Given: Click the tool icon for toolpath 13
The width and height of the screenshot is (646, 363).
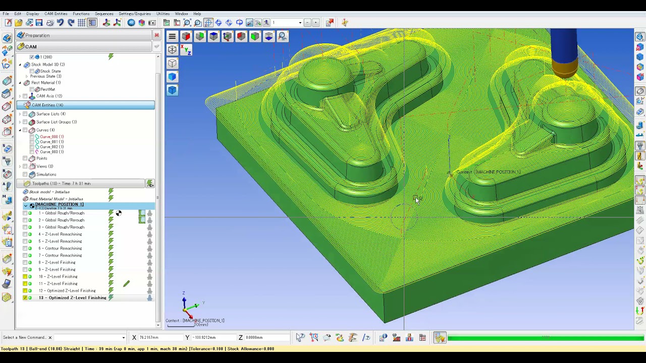Looking at the screenshot, I should tap(149, 298).
